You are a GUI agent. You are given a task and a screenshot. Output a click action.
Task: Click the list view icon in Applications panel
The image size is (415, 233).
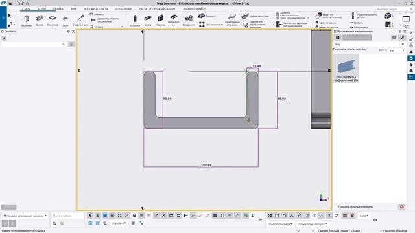(394, 38)
